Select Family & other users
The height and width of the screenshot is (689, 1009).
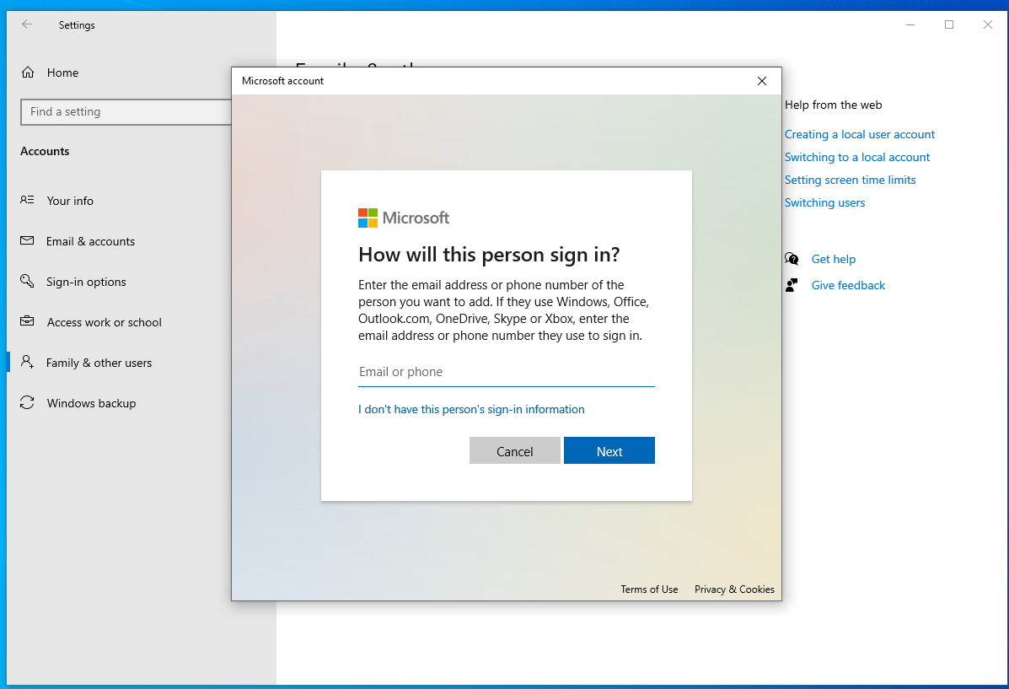click(99, 363)
